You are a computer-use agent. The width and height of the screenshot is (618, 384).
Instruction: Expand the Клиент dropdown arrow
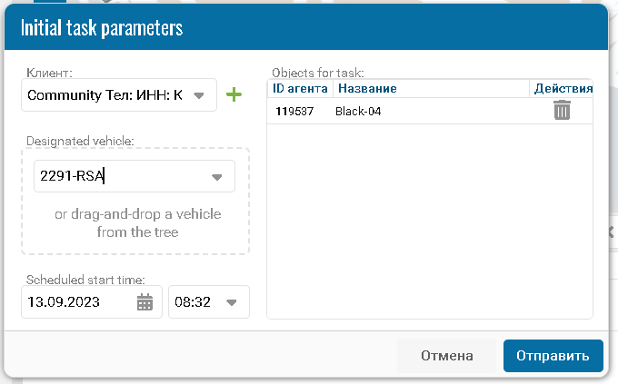click(x=200, y=94)
